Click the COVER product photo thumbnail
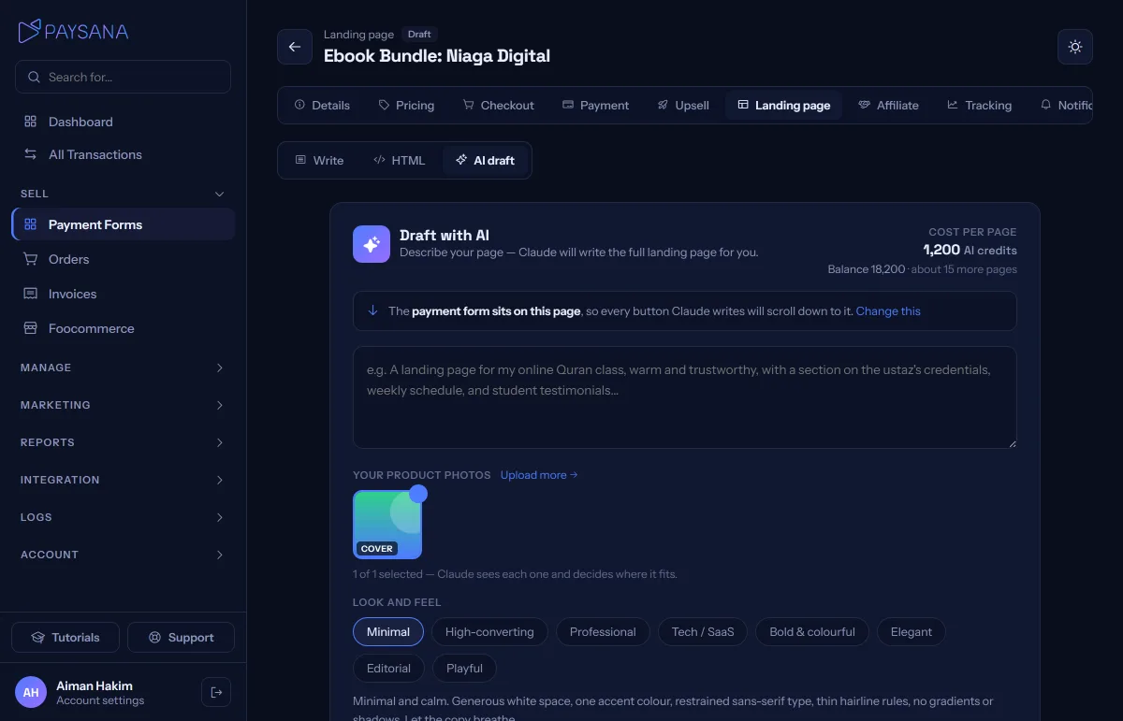Image resolution: width=1123 pixels, height=721 pixels. [x=387, y=525]
